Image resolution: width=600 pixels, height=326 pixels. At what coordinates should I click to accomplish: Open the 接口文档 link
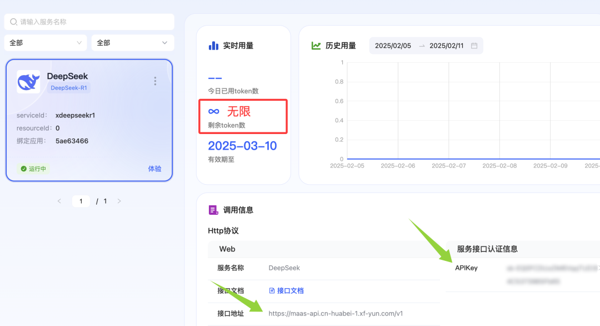tap(291, 290)
